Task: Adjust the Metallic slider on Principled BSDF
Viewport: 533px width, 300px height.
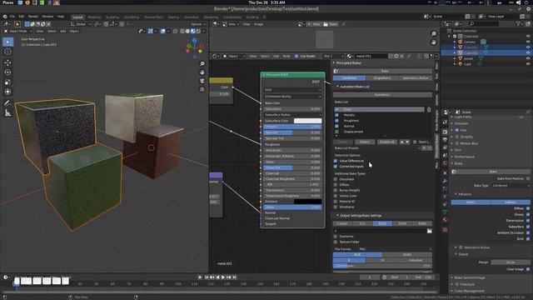Action: 292,127
